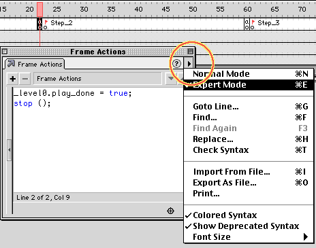
Task: Click the red playhead on timeline ruler
Action: (x=40, y=10)
